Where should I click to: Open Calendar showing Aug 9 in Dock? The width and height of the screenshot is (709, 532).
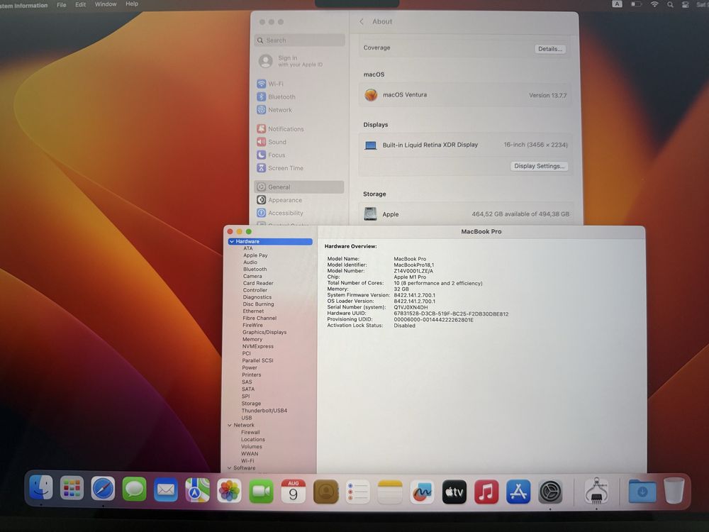[293, 492]
